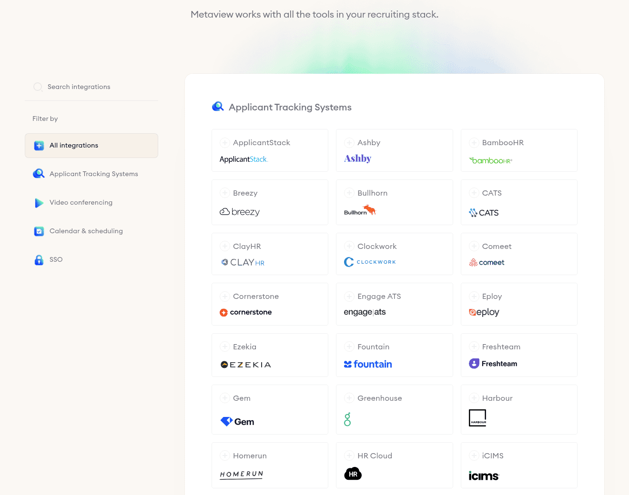Filter by Calendar & scheduling
Image resolution: width=629 pixels, height=495 pixels.
click(91, 231)
